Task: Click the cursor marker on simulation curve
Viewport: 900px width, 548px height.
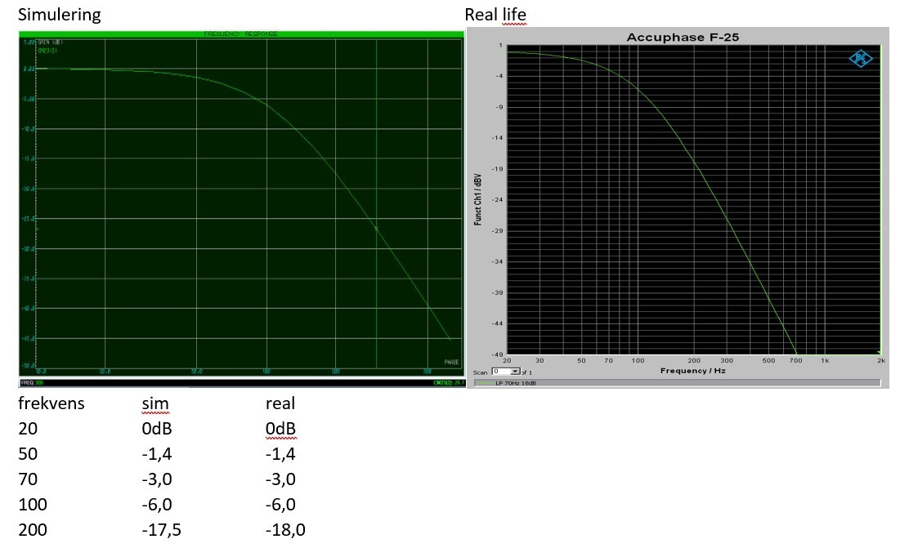Action: click(x=377, y=229)
